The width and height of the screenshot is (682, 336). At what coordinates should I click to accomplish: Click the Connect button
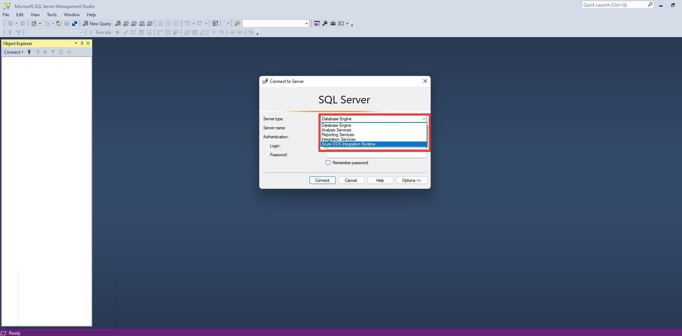(x=322, y=180)
